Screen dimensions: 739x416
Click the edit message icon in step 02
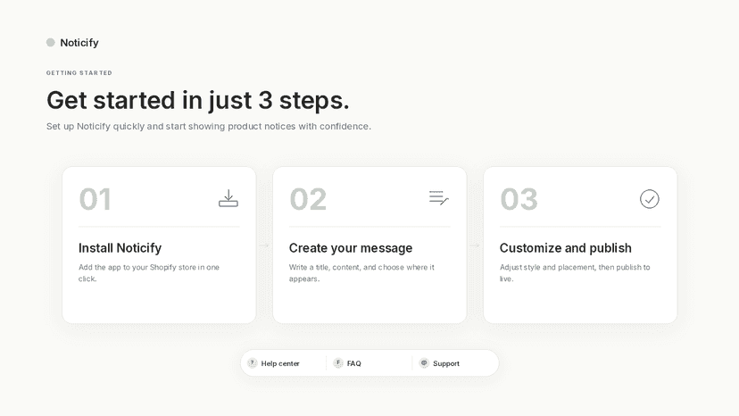click(x=439, y=197)
